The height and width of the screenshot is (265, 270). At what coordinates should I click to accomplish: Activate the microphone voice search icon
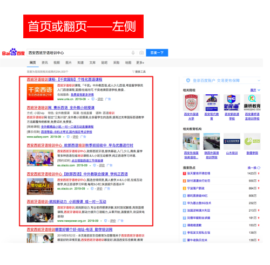click(x=133, y=53)
